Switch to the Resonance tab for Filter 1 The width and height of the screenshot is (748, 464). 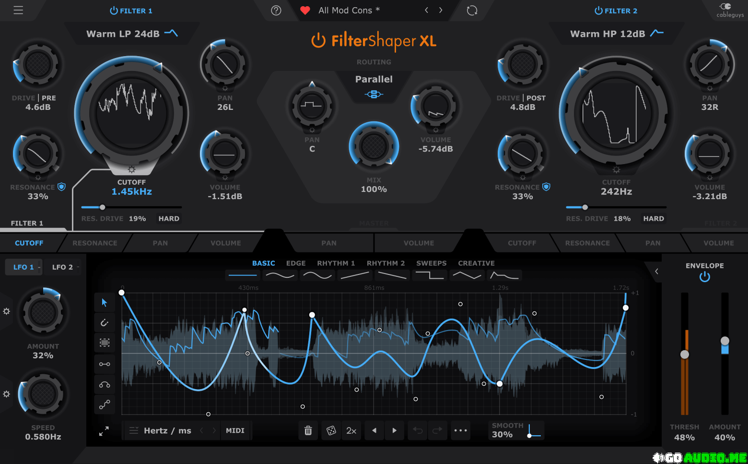[94, 243]
